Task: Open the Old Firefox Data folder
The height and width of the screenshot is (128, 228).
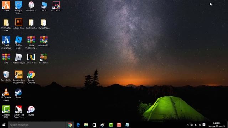Action: 6,25
